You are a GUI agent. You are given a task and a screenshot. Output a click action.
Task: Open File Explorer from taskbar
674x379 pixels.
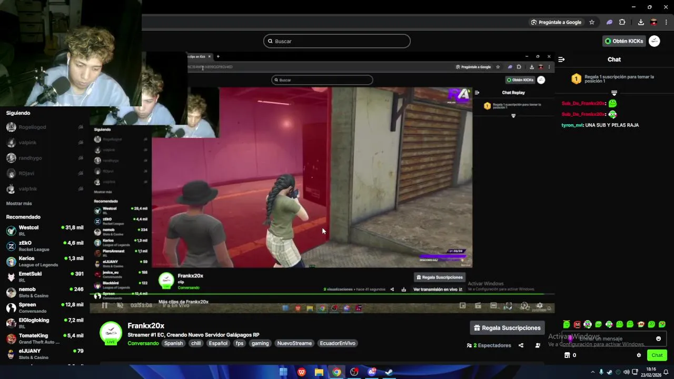(x=319, y=372)
